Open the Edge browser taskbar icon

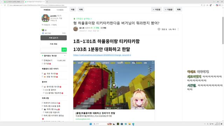coord(133,124)
